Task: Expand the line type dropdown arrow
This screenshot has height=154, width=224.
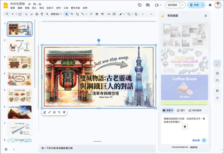Action: 86,14
